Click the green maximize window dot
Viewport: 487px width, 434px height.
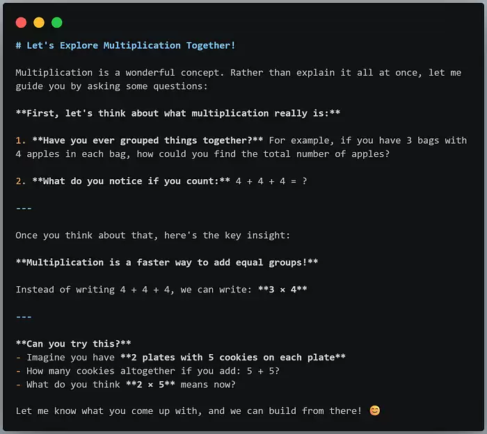(x=57, y=23)
